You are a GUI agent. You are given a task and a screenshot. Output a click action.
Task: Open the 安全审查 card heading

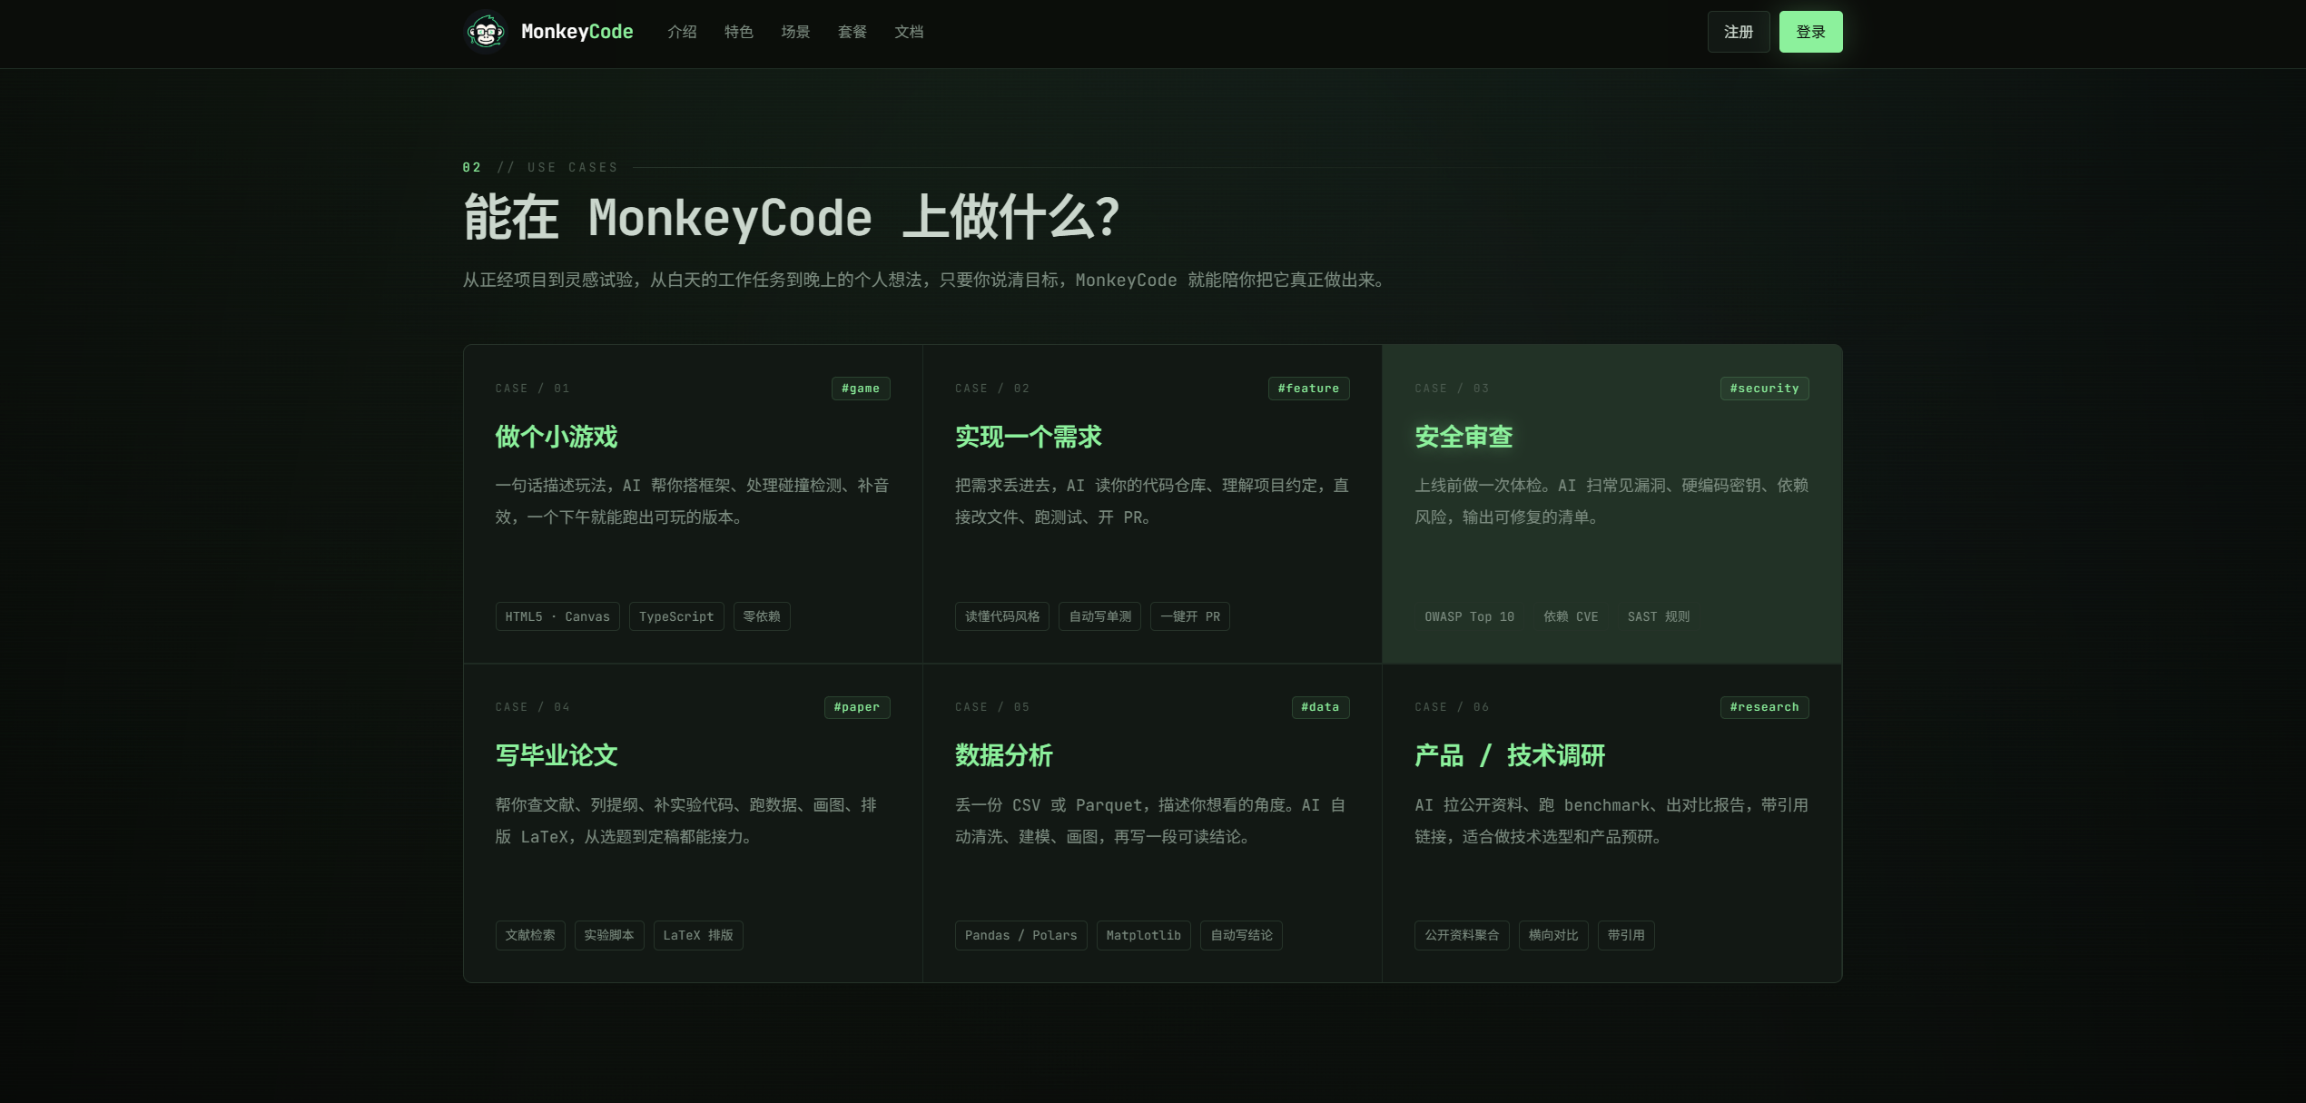(1463, 437)
